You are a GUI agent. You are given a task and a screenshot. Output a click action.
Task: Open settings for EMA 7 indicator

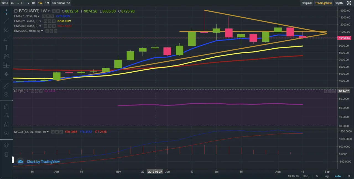click(x=48, y=16)
